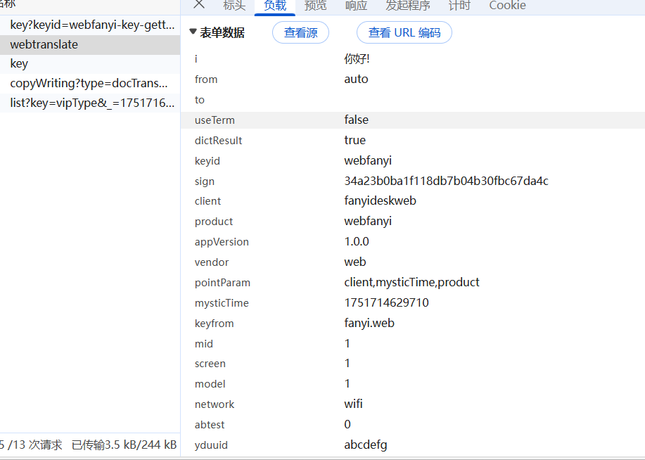Click the sign hash value
The image size is (645, 460).
coord(447,181)
